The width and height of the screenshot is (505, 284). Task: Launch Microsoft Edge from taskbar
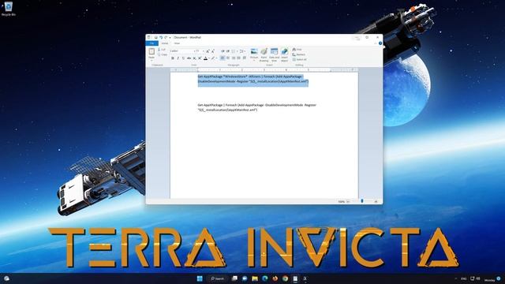coord(265,278)
